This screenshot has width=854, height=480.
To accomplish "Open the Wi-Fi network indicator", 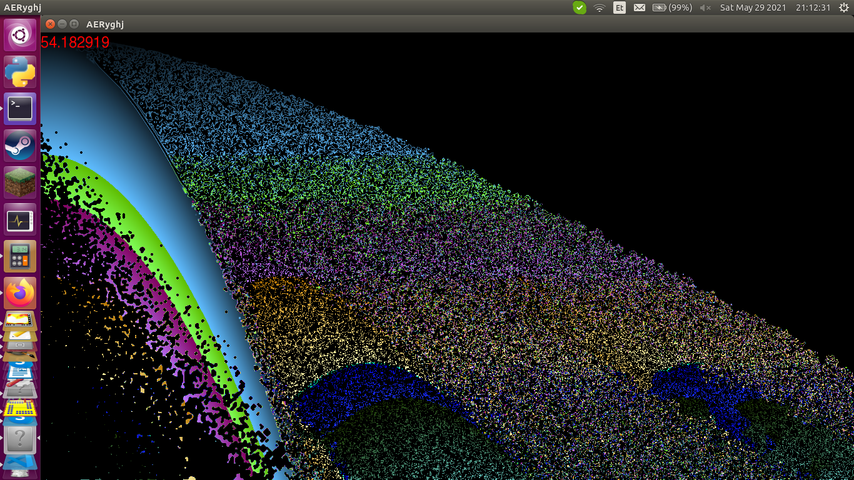I will [600, 7].
